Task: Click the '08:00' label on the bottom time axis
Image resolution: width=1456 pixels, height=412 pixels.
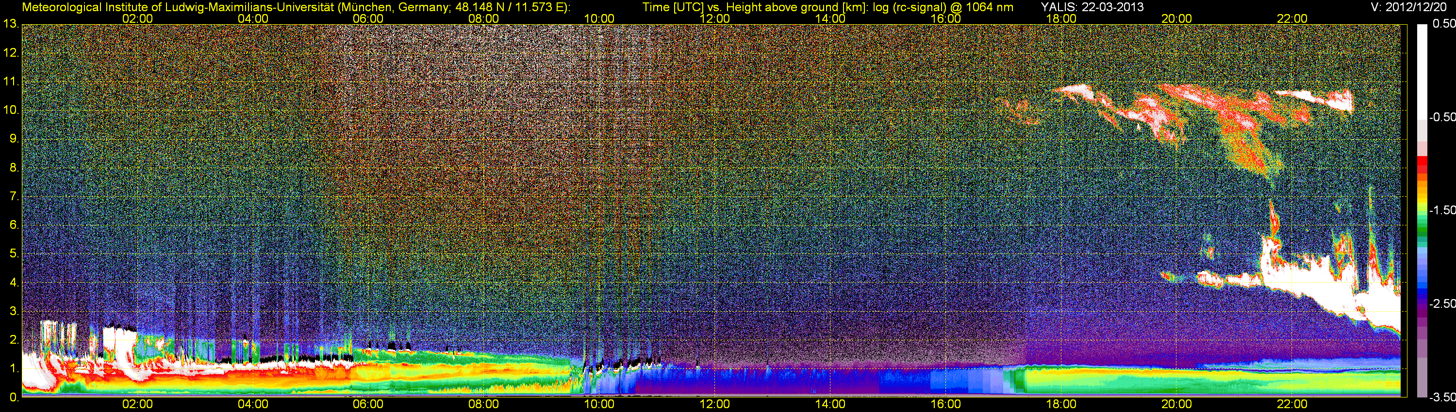Action: pyautogui.click(x=484, y=404)
